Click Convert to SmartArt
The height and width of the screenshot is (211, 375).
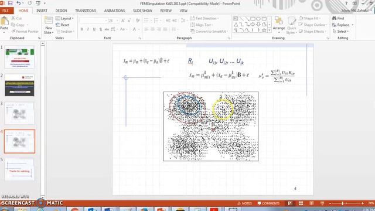[x=209, y=31]
